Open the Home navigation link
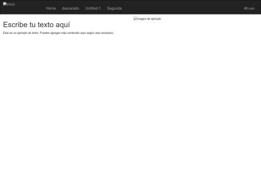The height and width of the screenshot is (196, 261). point(51,8)
